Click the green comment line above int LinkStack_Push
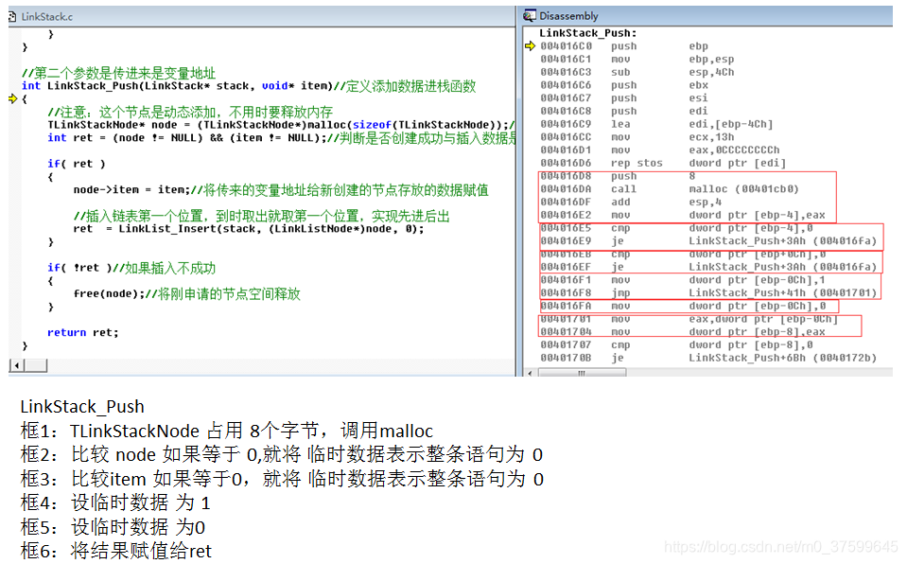Screen dimensions: 907x564 pos(118,73)
